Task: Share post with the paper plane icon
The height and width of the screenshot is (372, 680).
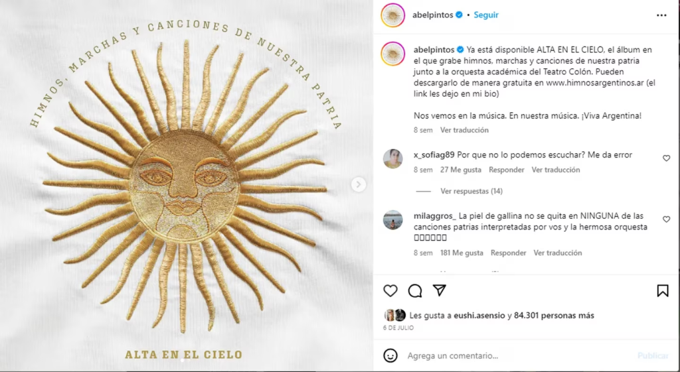Action: [440, 290]
